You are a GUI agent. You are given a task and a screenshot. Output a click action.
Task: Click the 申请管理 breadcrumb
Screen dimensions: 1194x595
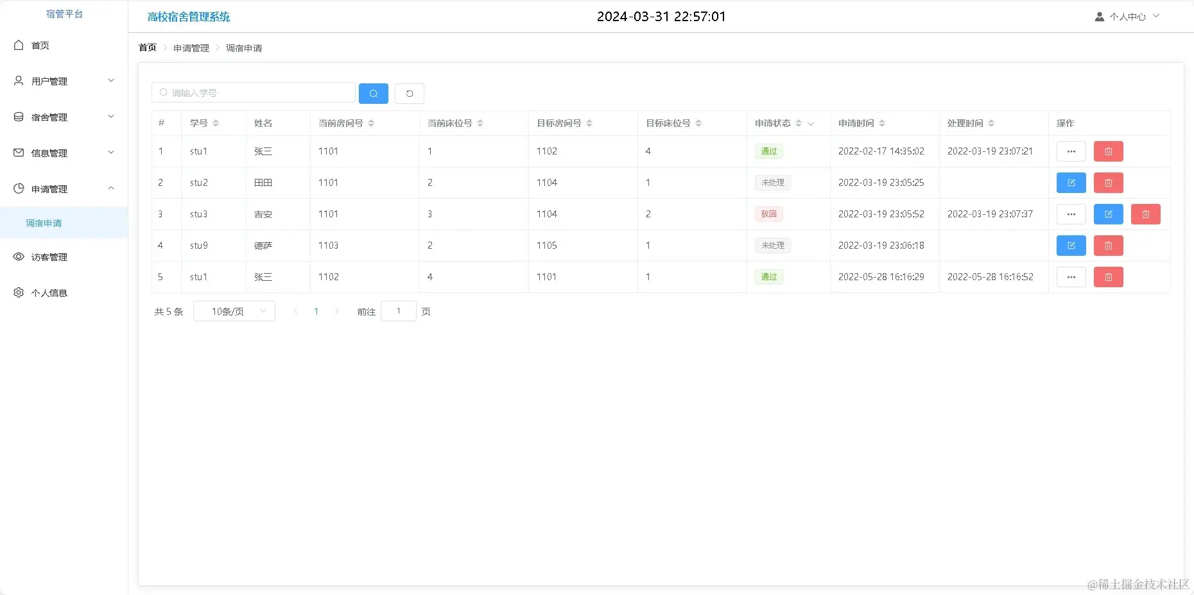point(191,48)
